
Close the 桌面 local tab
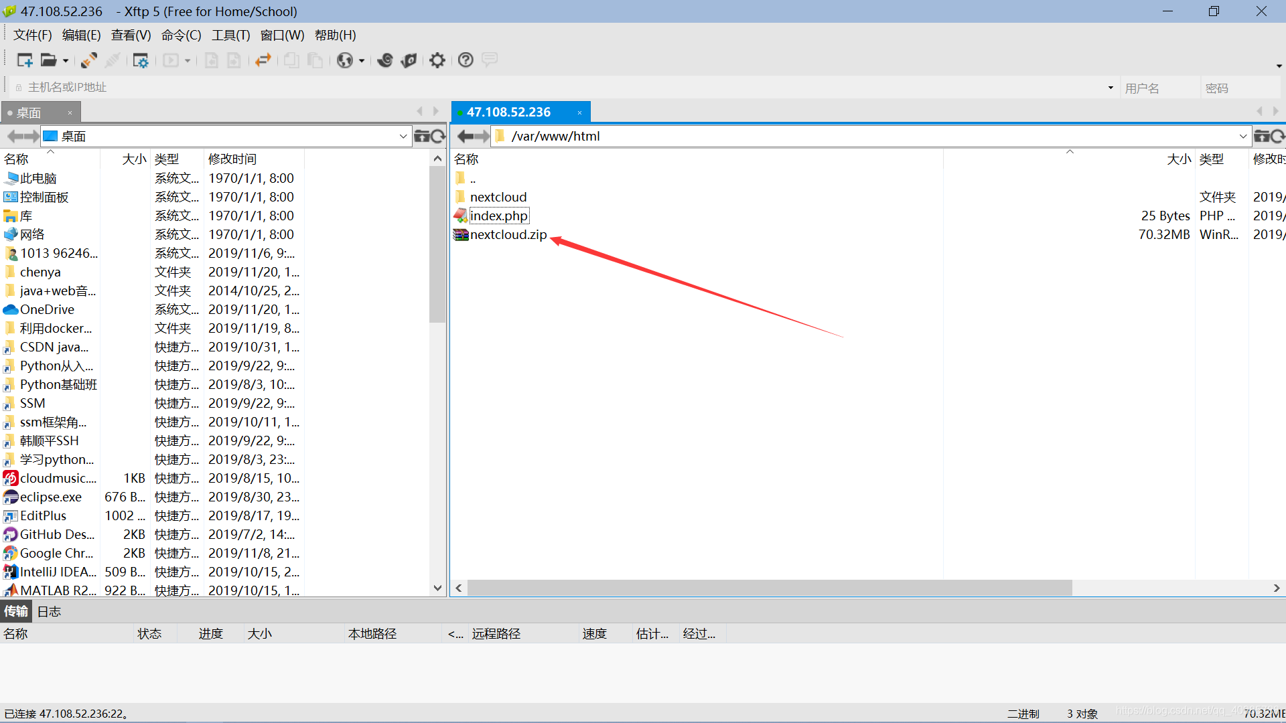(70, 113)
